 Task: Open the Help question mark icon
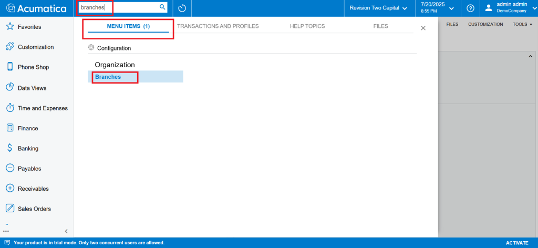pyautogui.click(x=470, y=8)
